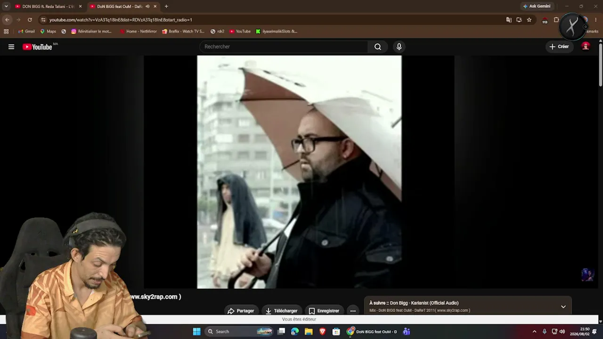Open the Réinitialiser le mot... bookmark
This screenshot has height=339, width=603.
91,32
